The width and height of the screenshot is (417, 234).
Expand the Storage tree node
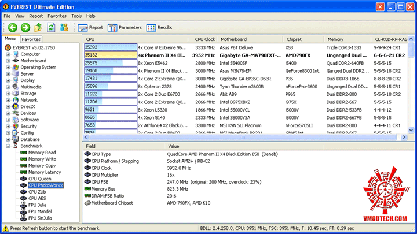click(8, 94)
